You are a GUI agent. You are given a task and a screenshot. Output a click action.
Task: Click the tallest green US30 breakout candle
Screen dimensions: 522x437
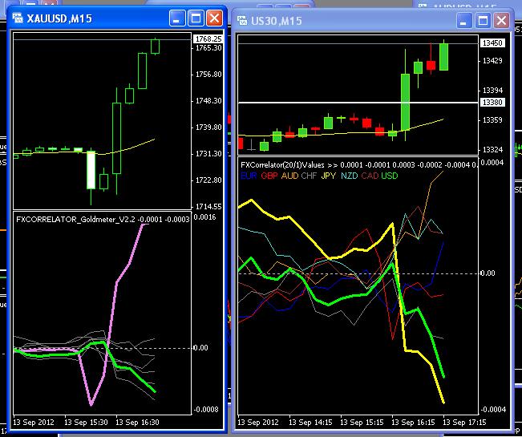[405, 102]
